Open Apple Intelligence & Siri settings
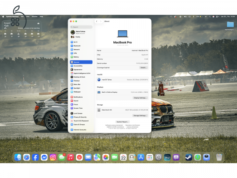Image resolution: width=237 pixels, height=178 pixels. pos(81,73)
